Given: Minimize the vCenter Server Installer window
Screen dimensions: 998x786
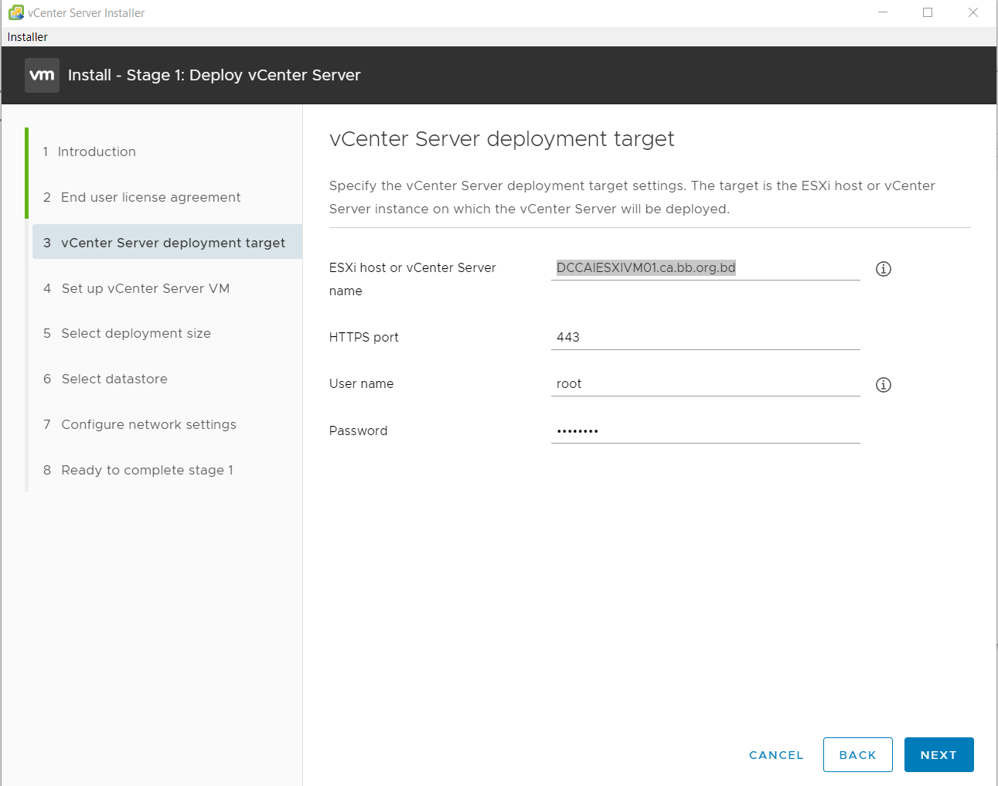Looking at the screenshot, I should tap(882, 12).
